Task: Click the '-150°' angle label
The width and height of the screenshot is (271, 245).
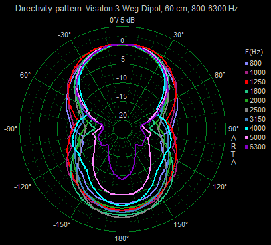Action: pos(62,224)
